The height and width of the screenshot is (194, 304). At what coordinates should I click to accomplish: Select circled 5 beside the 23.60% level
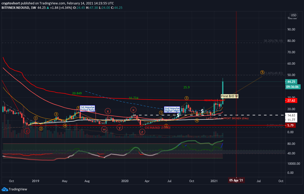coord(262,72)
